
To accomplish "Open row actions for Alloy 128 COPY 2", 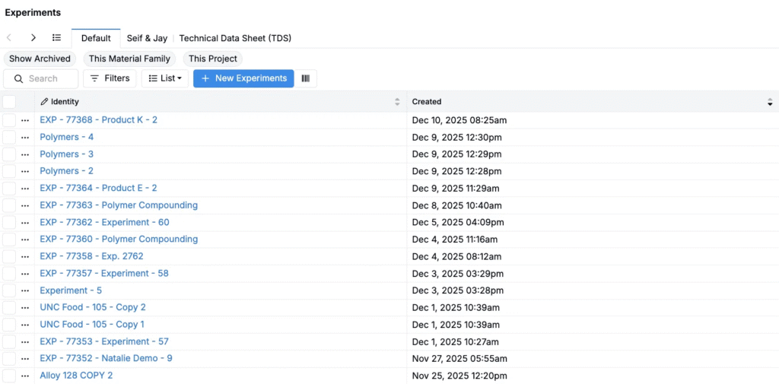I will click(x=25, y=376).
